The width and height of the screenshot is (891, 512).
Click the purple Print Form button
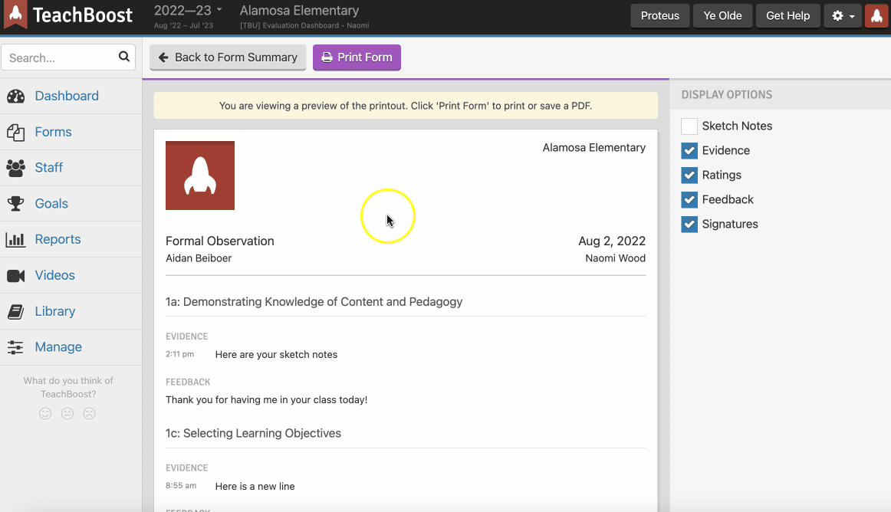(357, 57)
